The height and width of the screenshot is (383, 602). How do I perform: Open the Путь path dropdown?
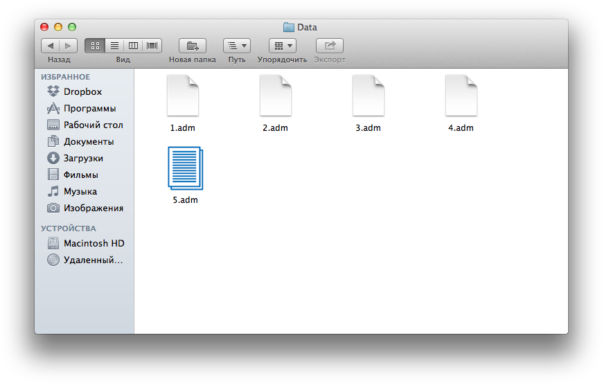point(237,46)
